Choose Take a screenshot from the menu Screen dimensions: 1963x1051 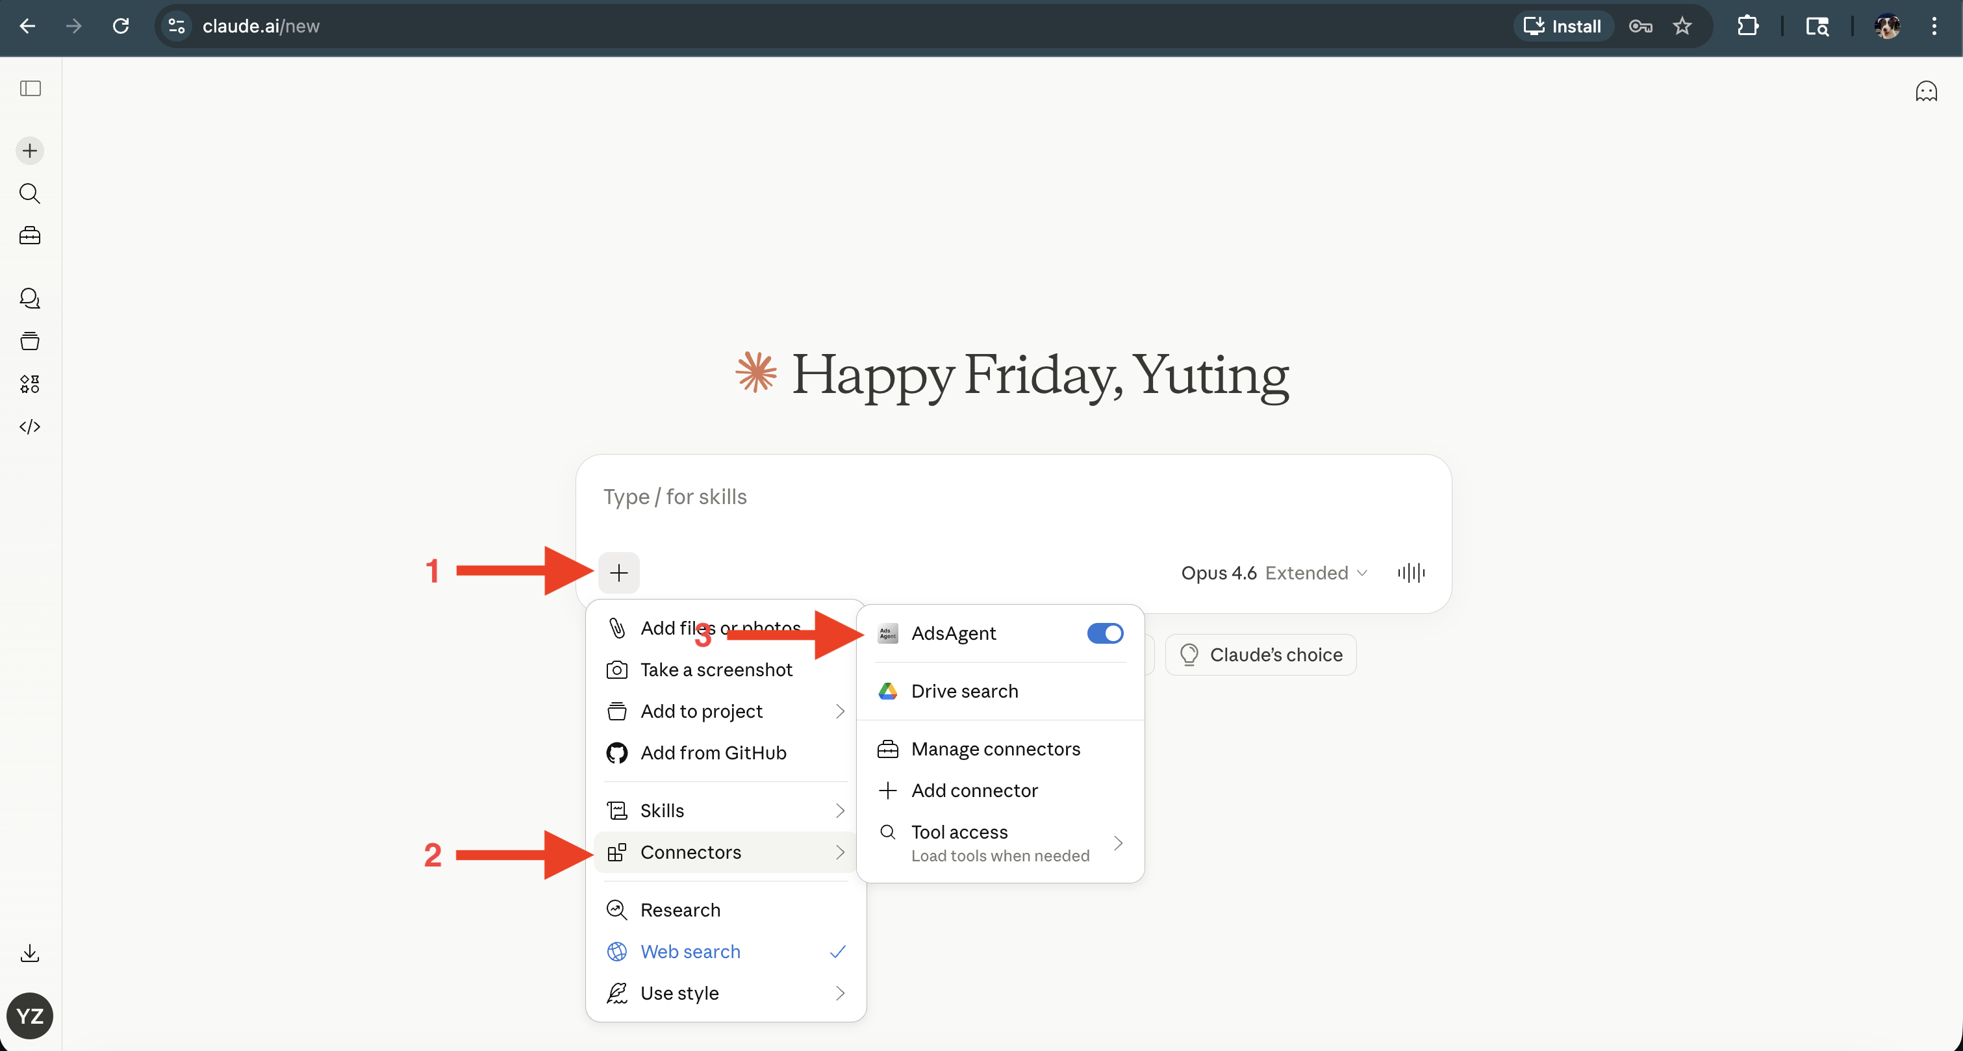click(716, 670)
